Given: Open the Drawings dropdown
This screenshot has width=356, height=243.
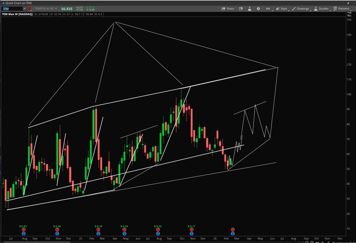Looking at the screenshot, I should [x=301, y=9].
